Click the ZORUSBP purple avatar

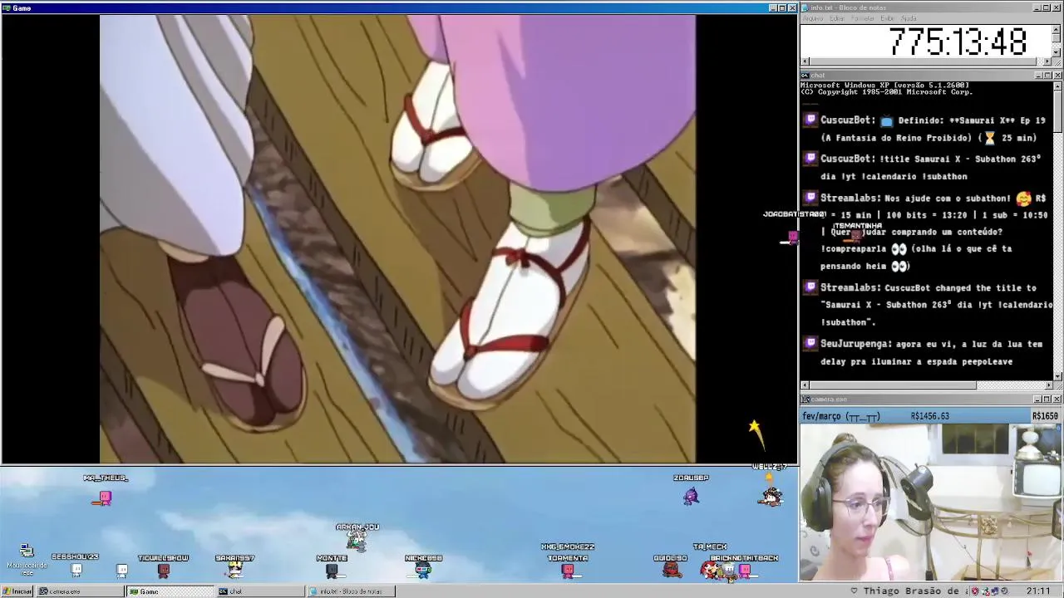coord(691,496)
